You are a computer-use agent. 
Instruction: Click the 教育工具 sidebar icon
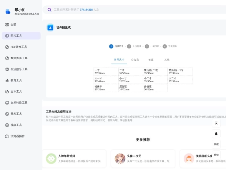[7, 80]
